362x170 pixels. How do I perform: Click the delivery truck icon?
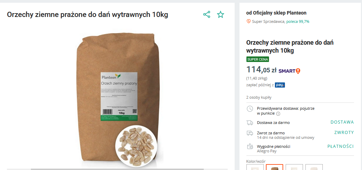tap(250, 123)
